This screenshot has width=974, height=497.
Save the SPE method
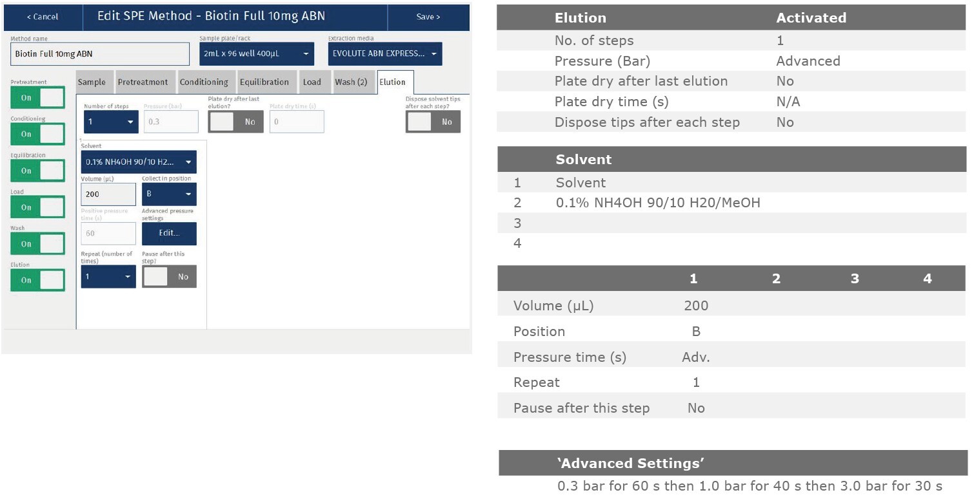click(428, 17)
